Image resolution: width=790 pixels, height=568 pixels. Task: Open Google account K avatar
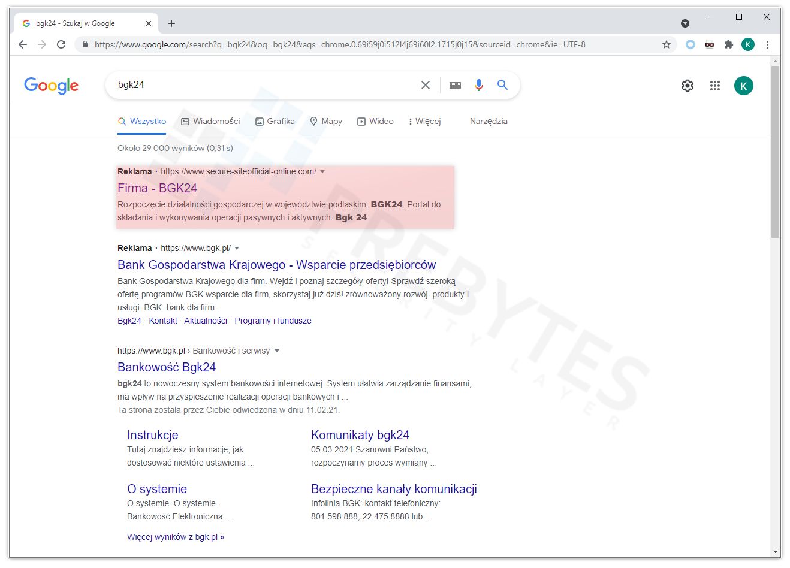pyautogui.click(x=744, y=86)
